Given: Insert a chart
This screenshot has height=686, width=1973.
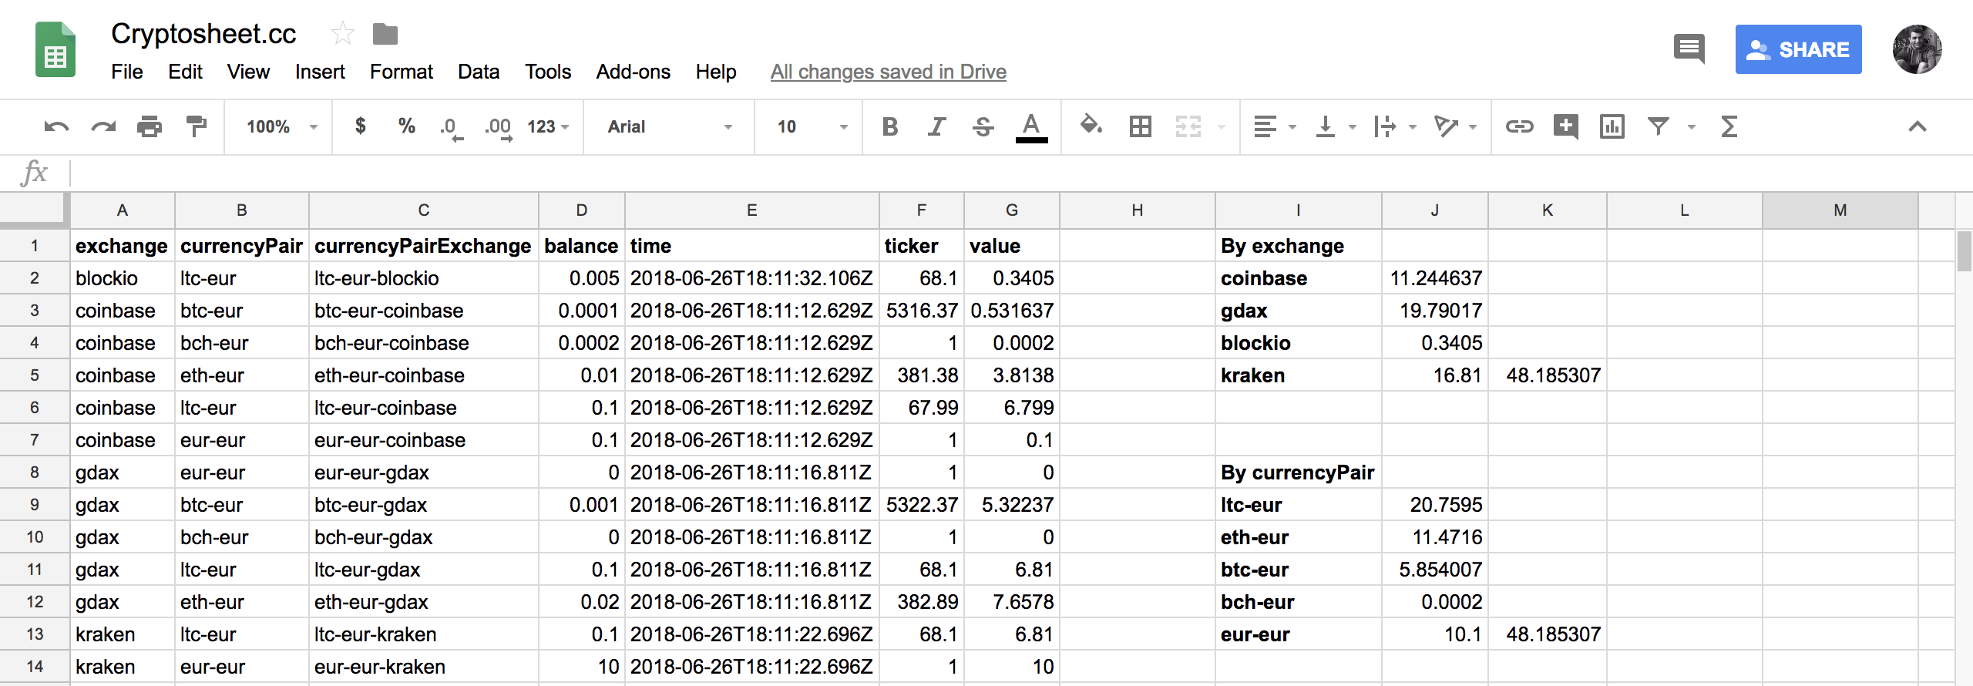Looking at the screenshot, I should 1612,126.
